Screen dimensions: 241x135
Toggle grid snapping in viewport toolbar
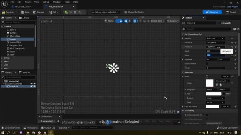[135, 21]
